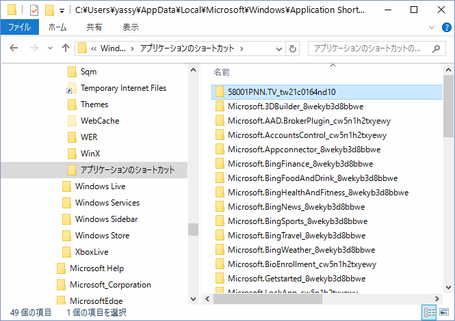Image resolution: width=455 pixels, height=321 pixels.
Task: Select Microsoft.Getstarted_8wekyb3d8bbwe folder name
Action: pyautogui.click(x=296, y=279)
